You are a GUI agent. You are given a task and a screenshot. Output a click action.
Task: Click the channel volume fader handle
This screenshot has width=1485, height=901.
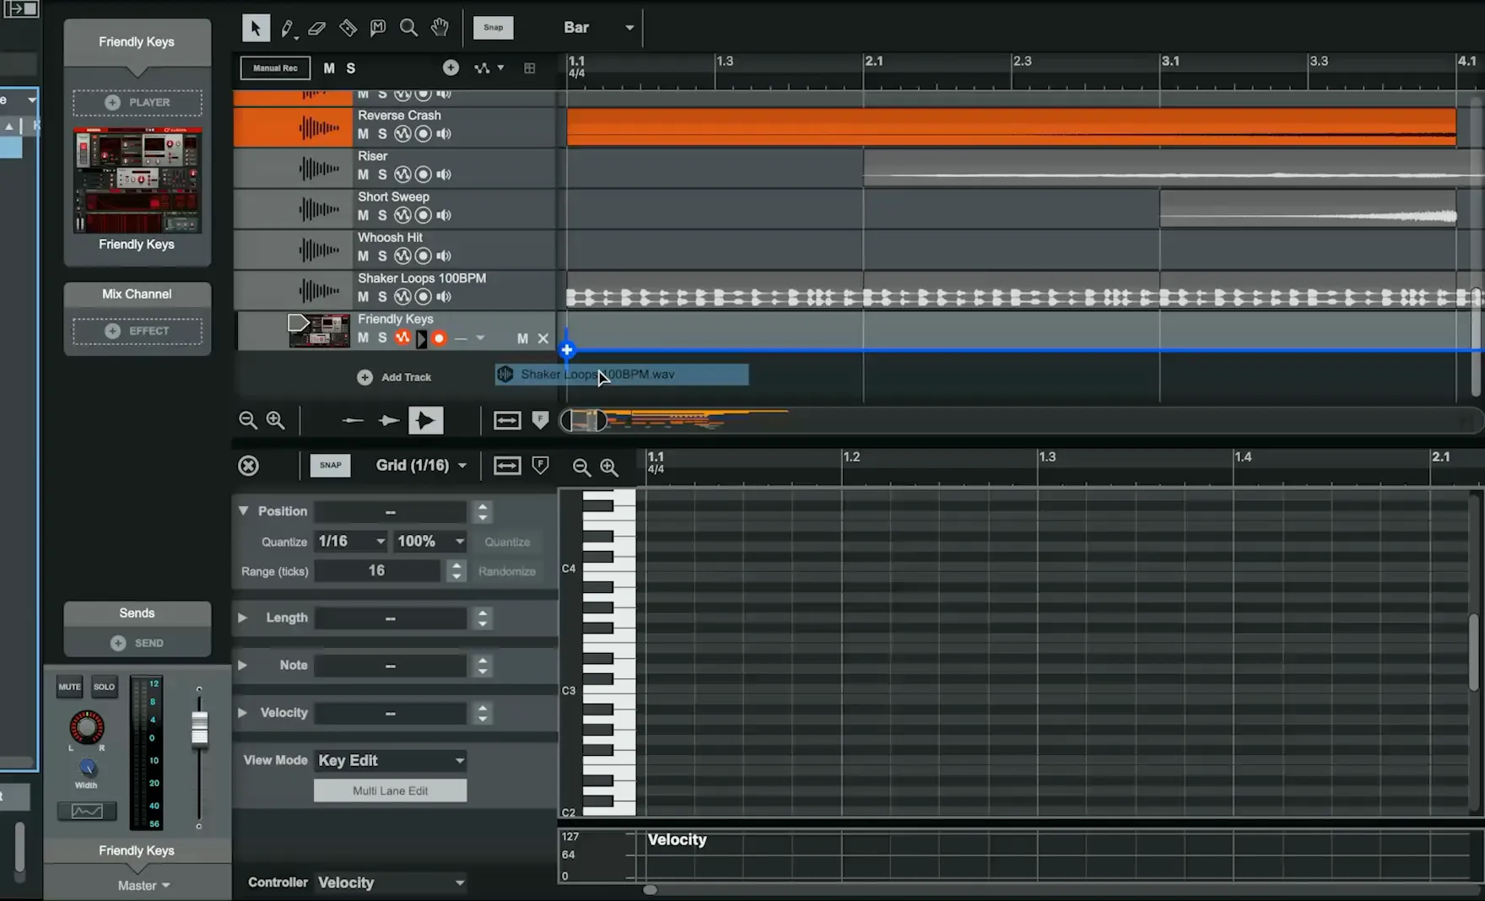click(199, 727)
